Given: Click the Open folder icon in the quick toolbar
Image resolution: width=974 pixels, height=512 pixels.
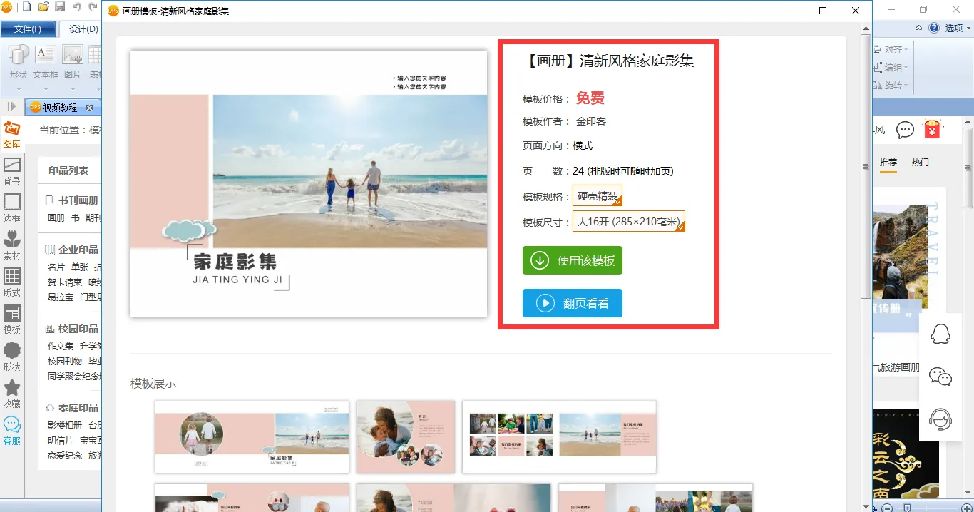Looking at the screenshot, I should pos(43,8).
